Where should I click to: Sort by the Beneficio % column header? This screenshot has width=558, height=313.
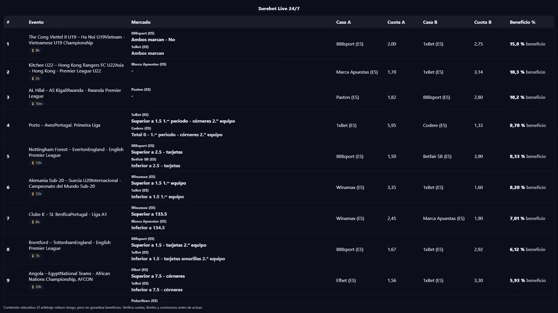(x=522, y=22)
